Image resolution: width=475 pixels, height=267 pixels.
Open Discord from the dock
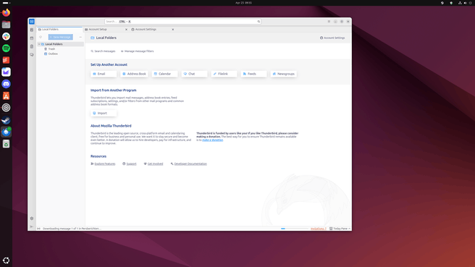coord(6,84)
